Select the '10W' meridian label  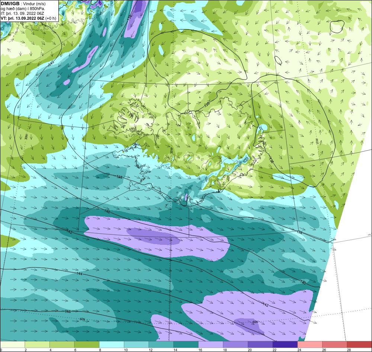pos(317,141)
